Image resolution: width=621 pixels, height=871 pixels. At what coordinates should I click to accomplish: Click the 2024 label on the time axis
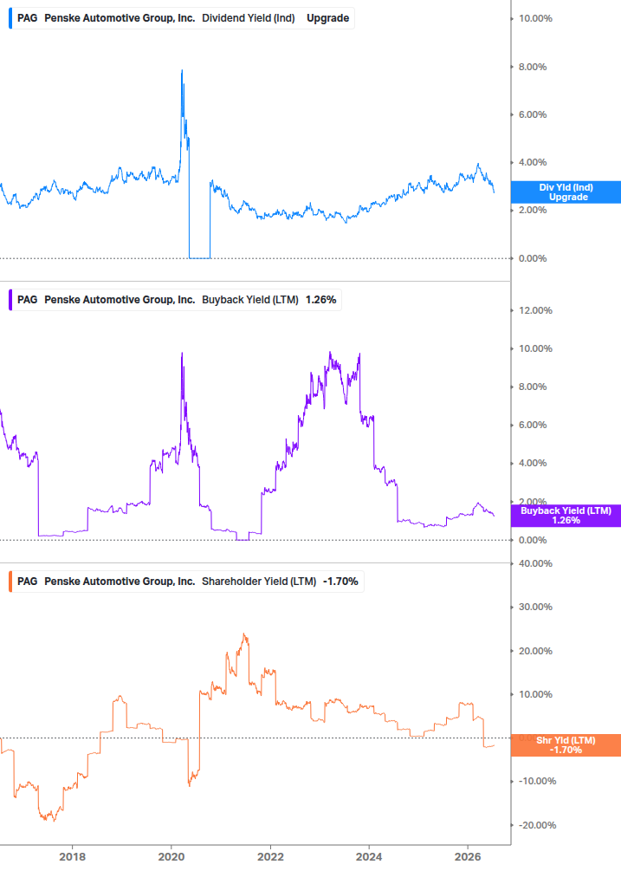click(x=368, y=856)
